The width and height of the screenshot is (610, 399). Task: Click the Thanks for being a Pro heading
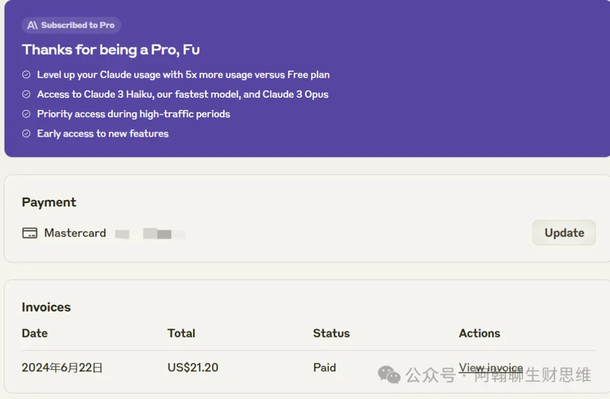[111, 50]
